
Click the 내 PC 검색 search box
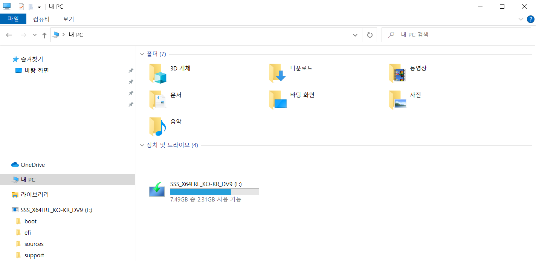[x=456, y=35]
